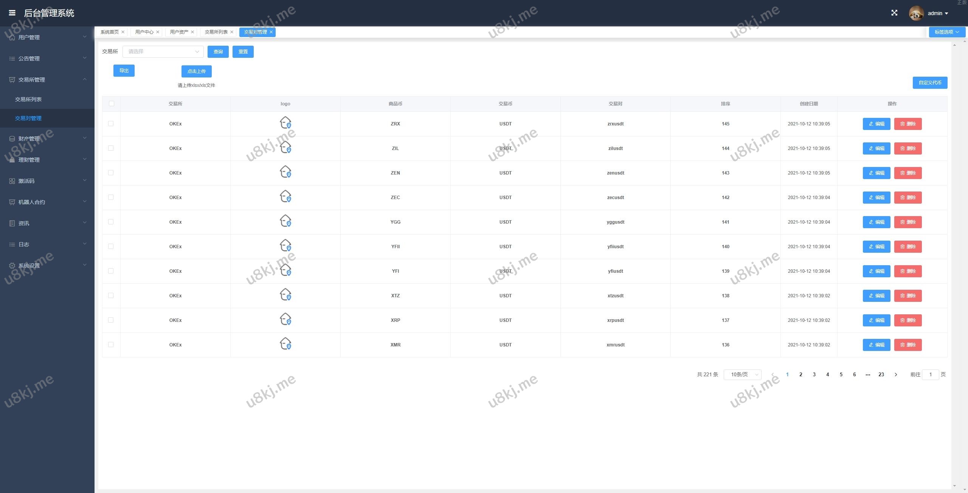Click the page number jump input
The height and width of the screenshot is (493, 968).
coord(930,375)
